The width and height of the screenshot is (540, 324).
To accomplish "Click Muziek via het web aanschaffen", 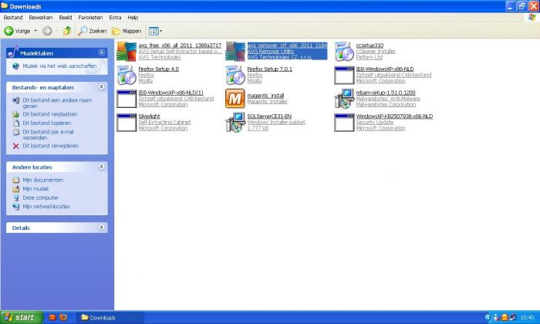I will 59,66.
